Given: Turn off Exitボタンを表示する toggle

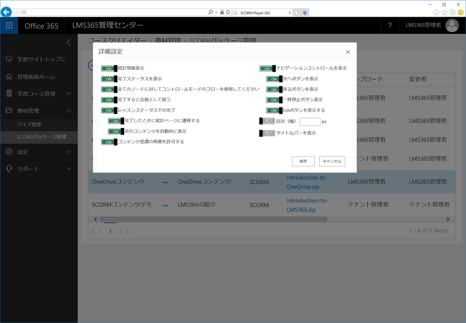Looking at the screenshot, I should [274, 111].
